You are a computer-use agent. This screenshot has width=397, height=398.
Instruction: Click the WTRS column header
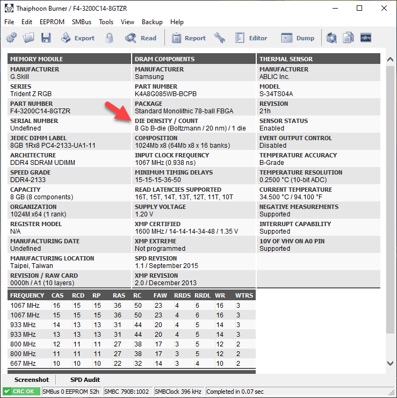tap(244, 296)
